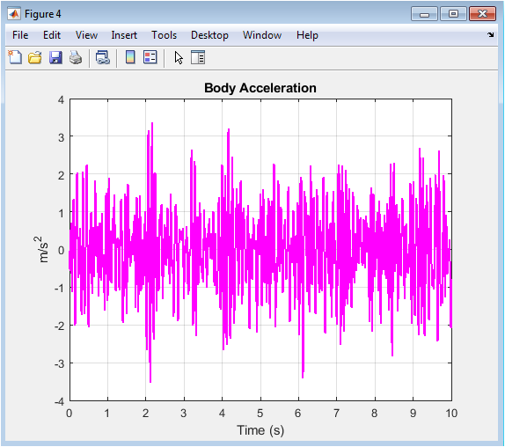Open the Property Inspector toolbar icon
505x447 pixels.
198,58
